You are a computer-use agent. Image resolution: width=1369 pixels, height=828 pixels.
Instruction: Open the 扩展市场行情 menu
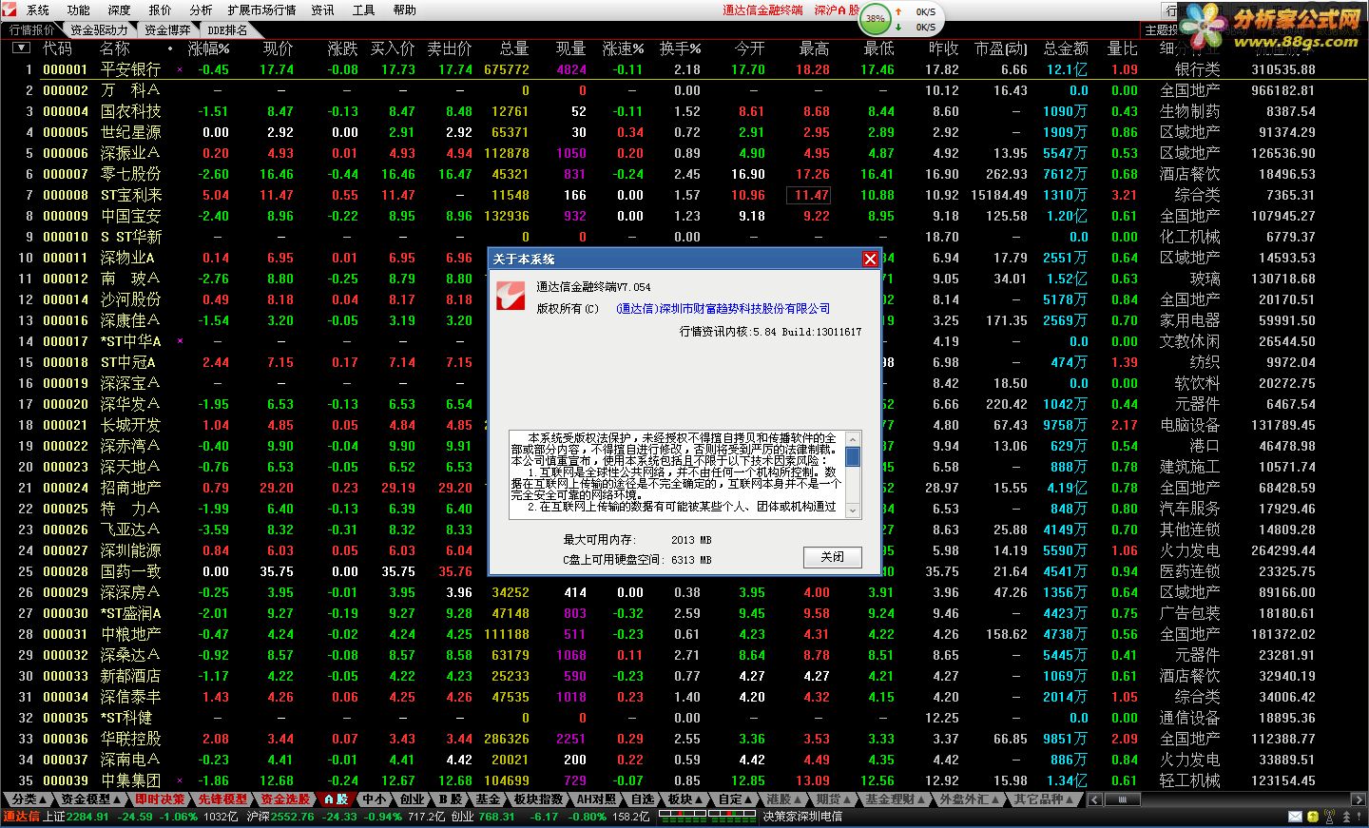tap(261, 10)
